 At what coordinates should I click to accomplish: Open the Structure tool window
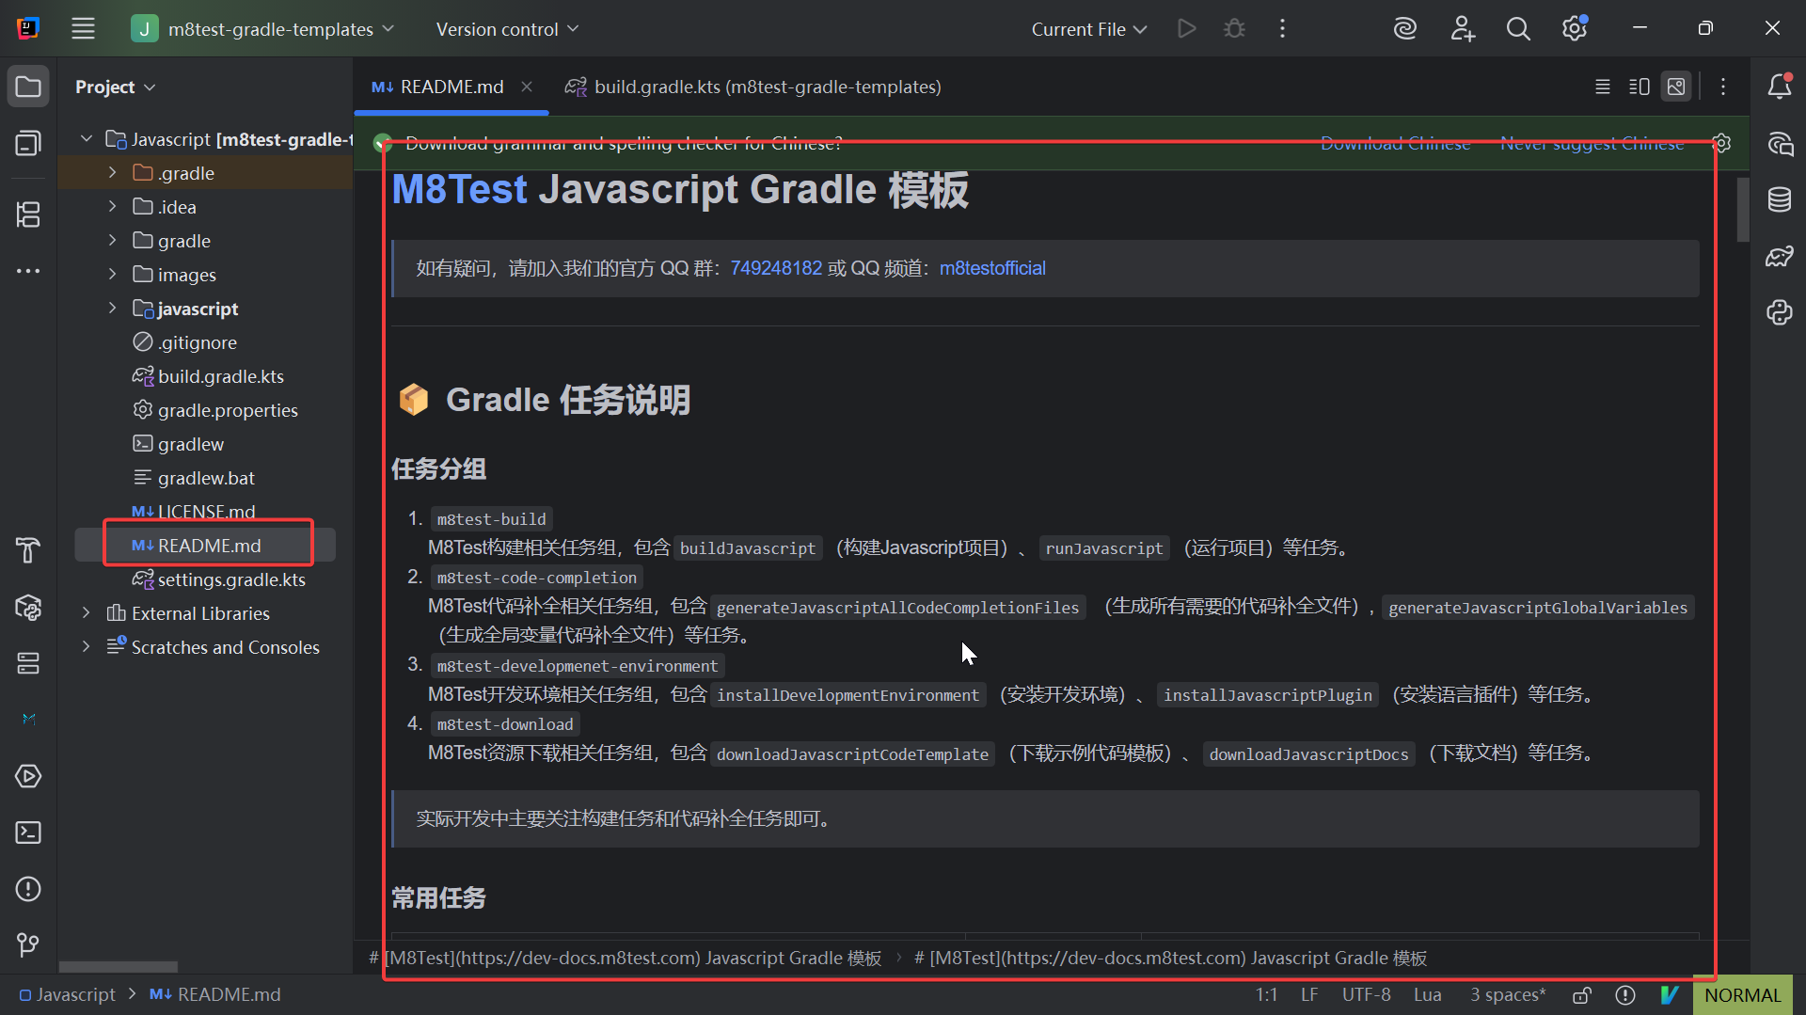coord(28,214)
